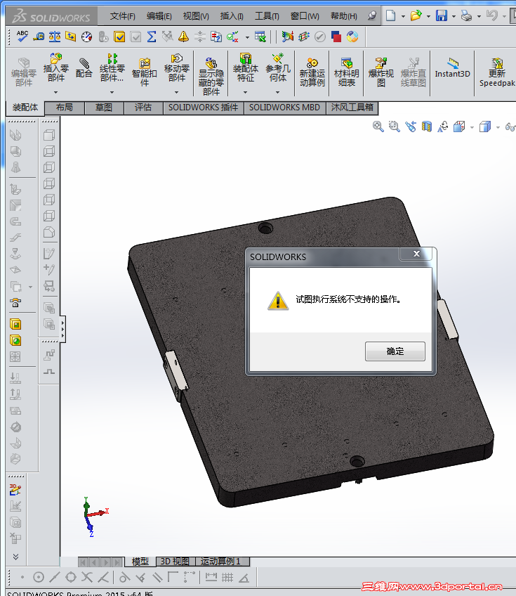Click the colorful appearance sphere icon

352,37
